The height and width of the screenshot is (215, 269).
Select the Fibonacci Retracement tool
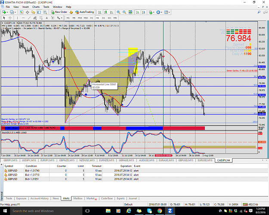click(x=41, y=18)
